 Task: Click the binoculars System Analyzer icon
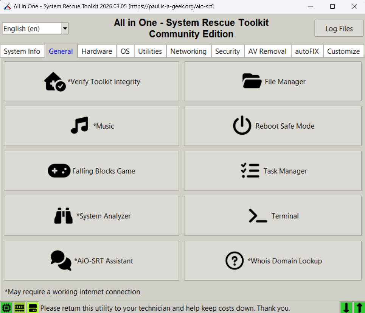(63, 216)
